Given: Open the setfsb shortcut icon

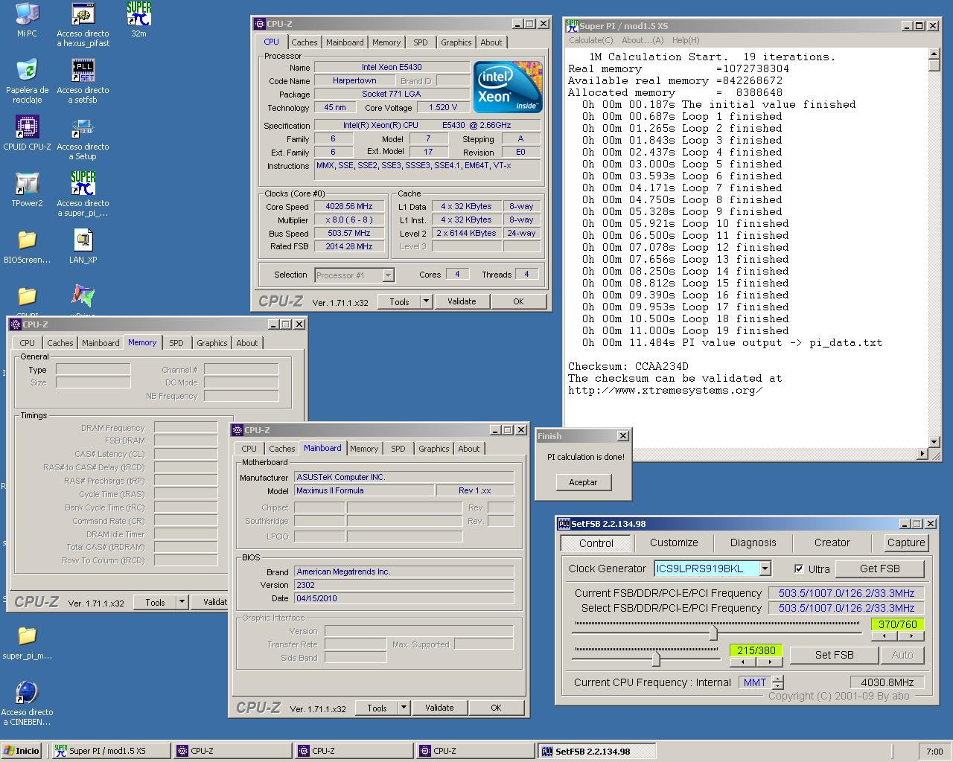Looking at the screenshot, I should [x=83, y=71].
